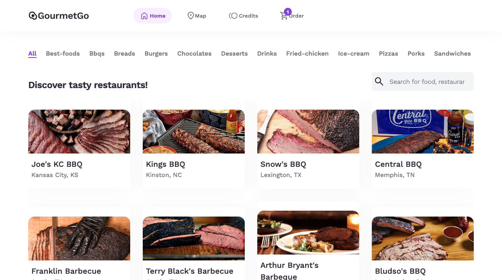Viewport: 502px width, 280px height.
Task: Click the food search input field
Action: [x=427, y=81]
